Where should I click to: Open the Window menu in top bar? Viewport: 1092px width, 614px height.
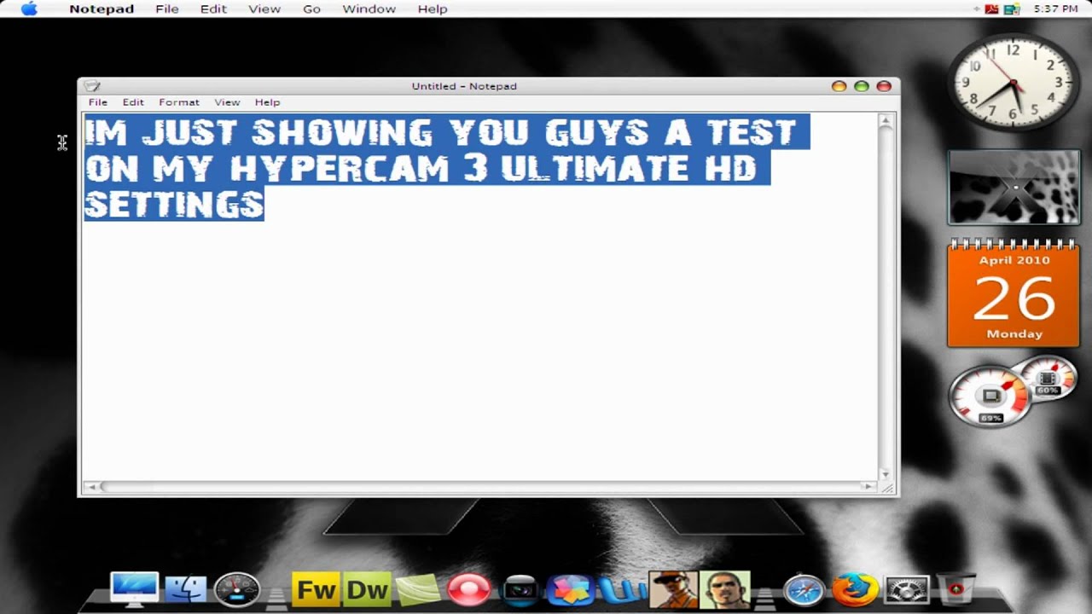click(369, 9)
